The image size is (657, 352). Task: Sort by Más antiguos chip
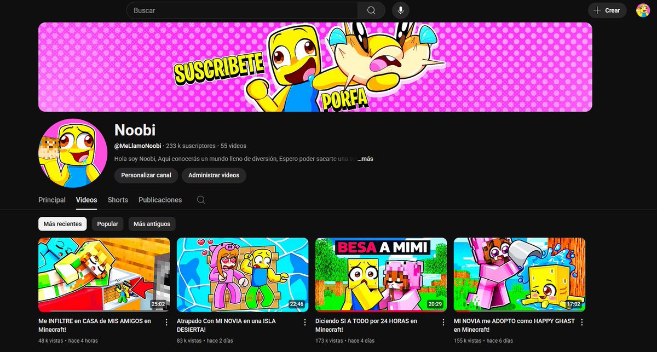pos(152,224)
